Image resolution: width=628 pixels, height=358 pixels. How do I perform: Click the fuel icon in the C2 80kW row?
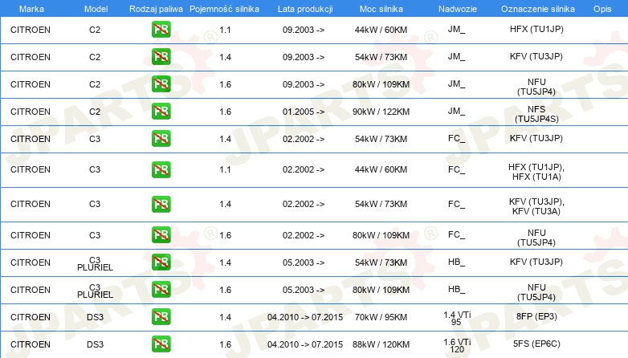(x=161, y=84)
